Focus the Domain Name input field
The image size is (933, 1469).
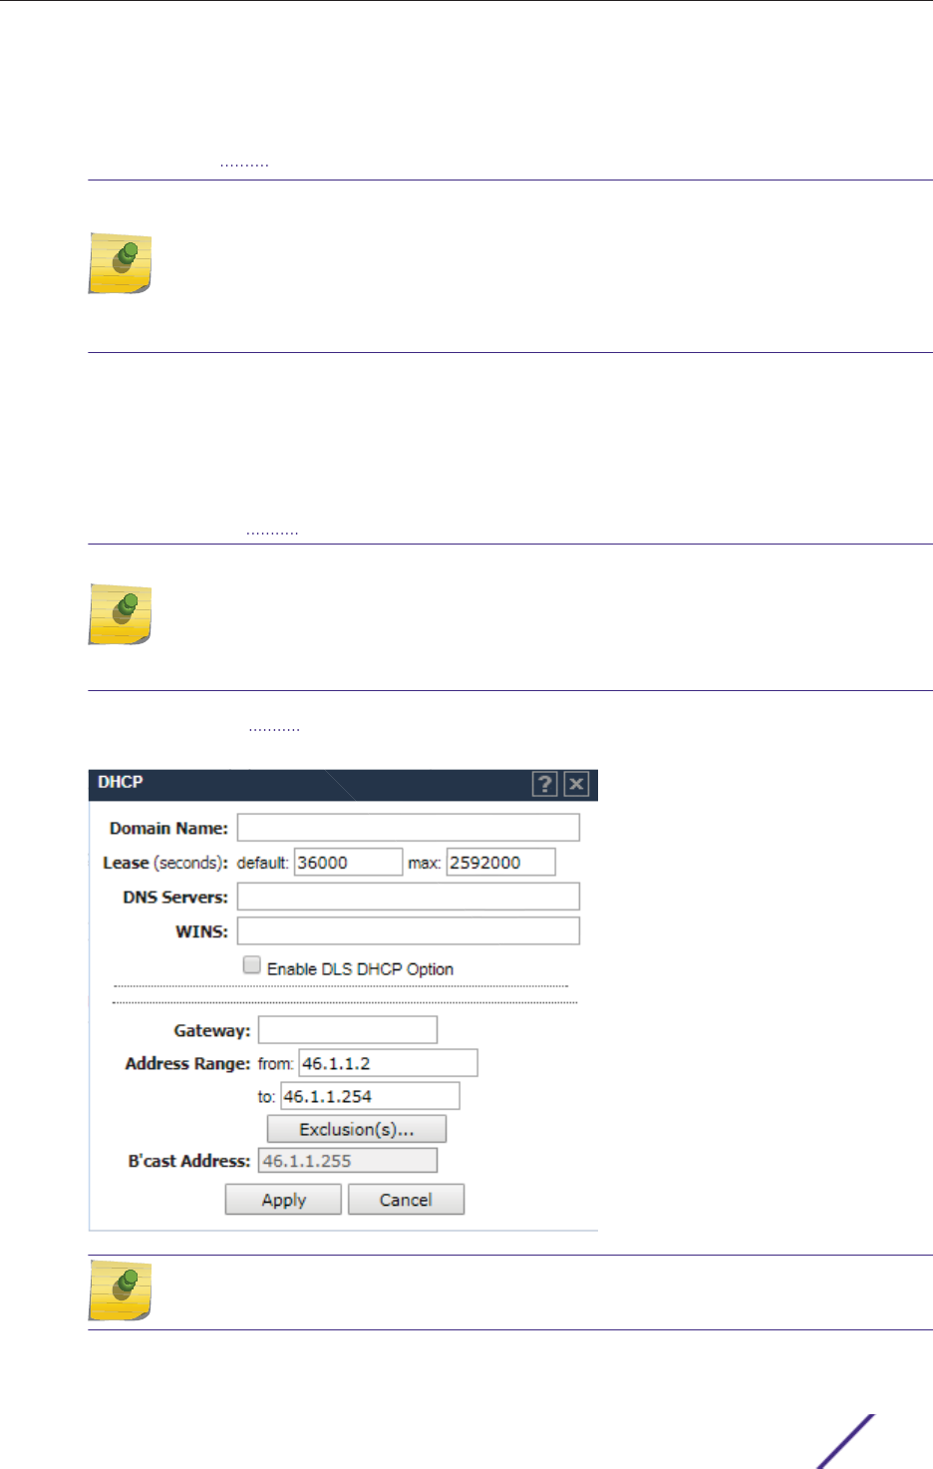409,828
